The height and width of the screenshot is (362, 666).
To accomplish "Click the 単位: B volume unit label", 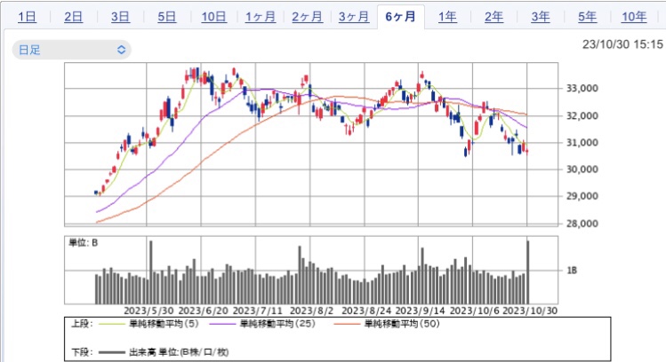I will pyautogui.click(x=84, y=243).
